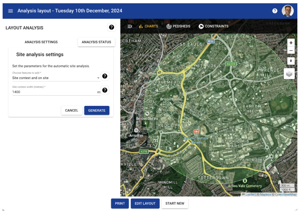
Task: Collapse the map toolbar menu icon
Action: [130, 26]
